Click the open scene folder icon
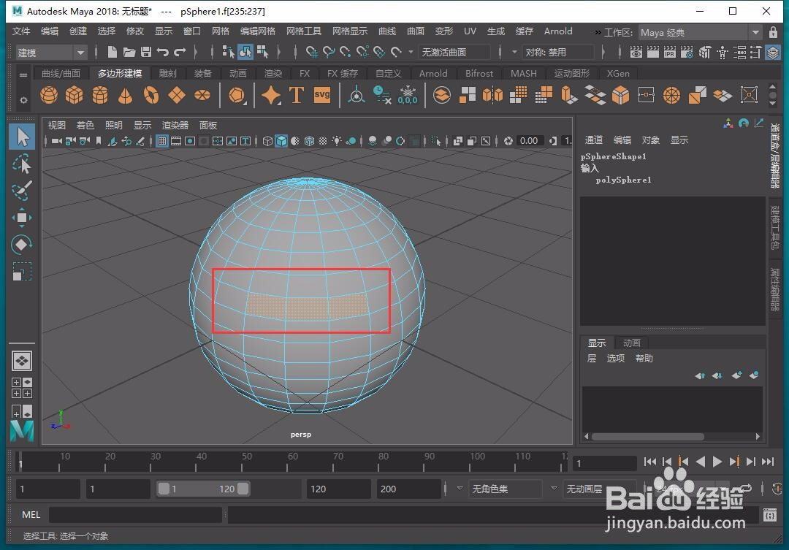The width and height of the screenshot is (789, 550). (129, 52)
